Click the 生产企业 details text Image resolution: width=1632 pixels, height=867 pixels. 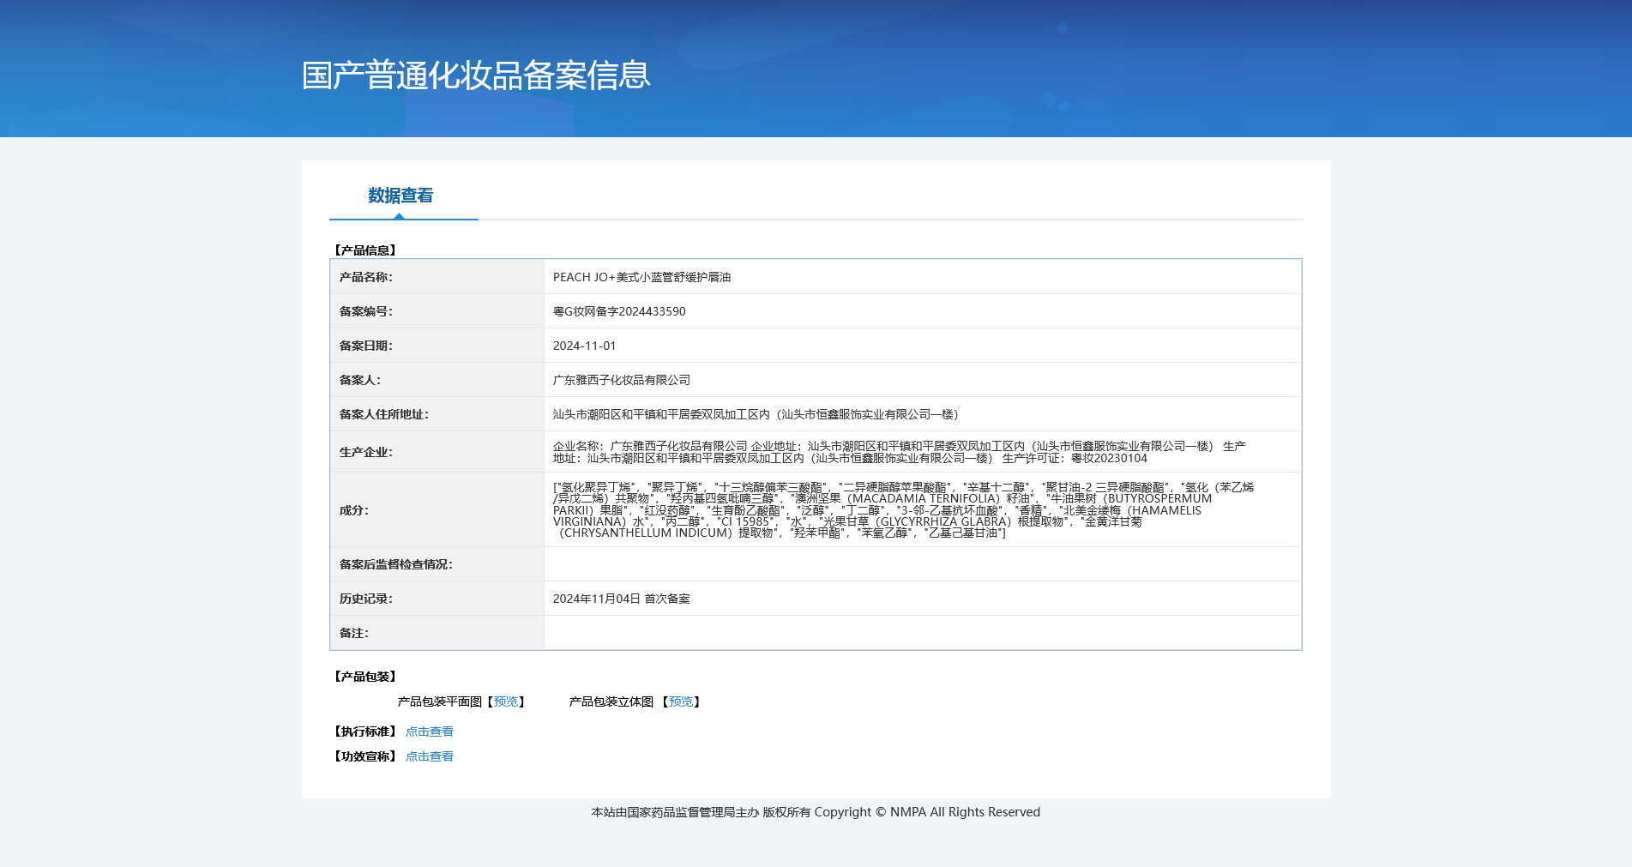tap(900, 452)
